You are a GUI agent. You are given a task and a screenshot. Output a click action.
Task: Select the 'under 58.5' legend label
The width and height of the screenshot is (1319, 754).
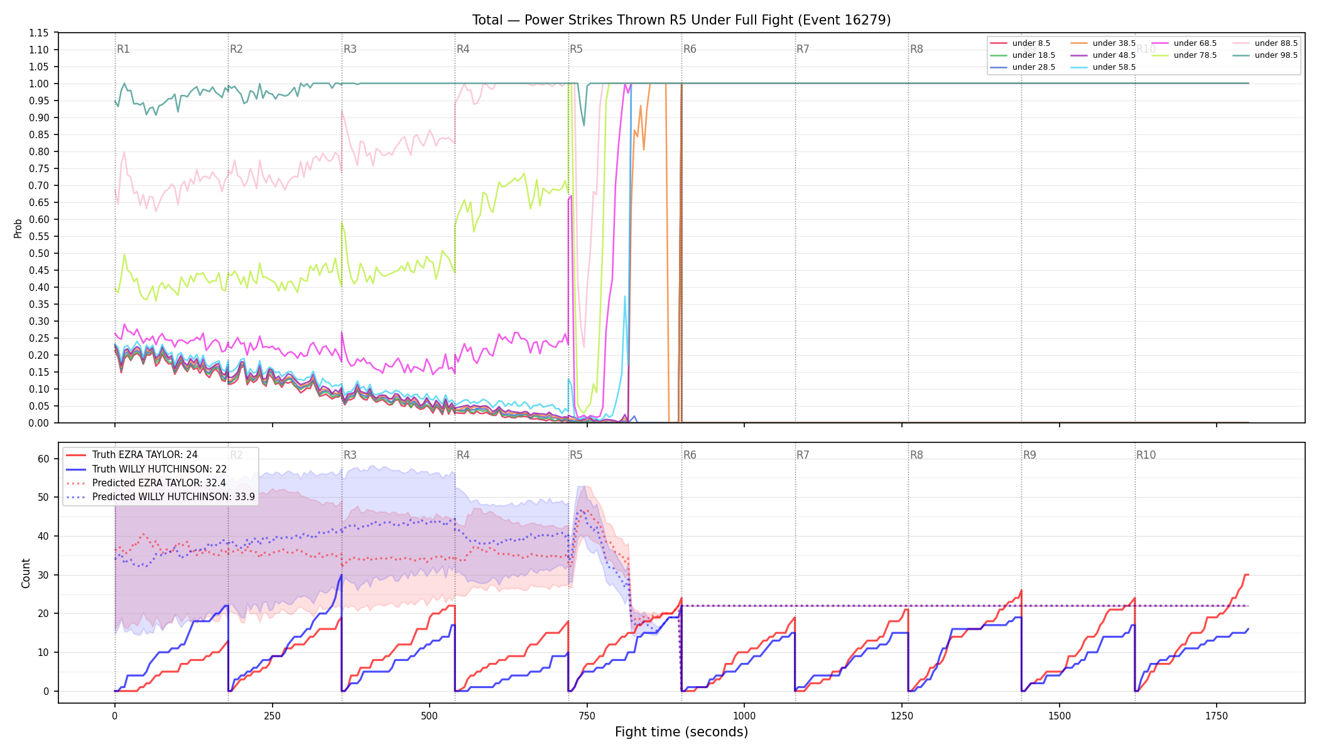[1114, 67]
